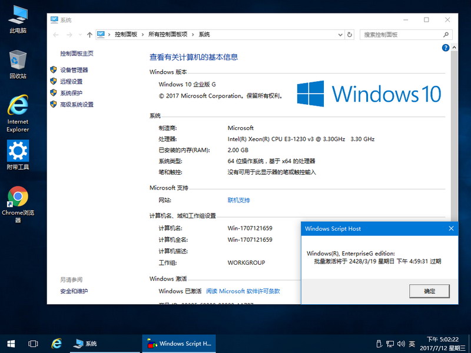Click scrollbar up arrow in System window
The image size is (471, 353).
tap(454, 48)
